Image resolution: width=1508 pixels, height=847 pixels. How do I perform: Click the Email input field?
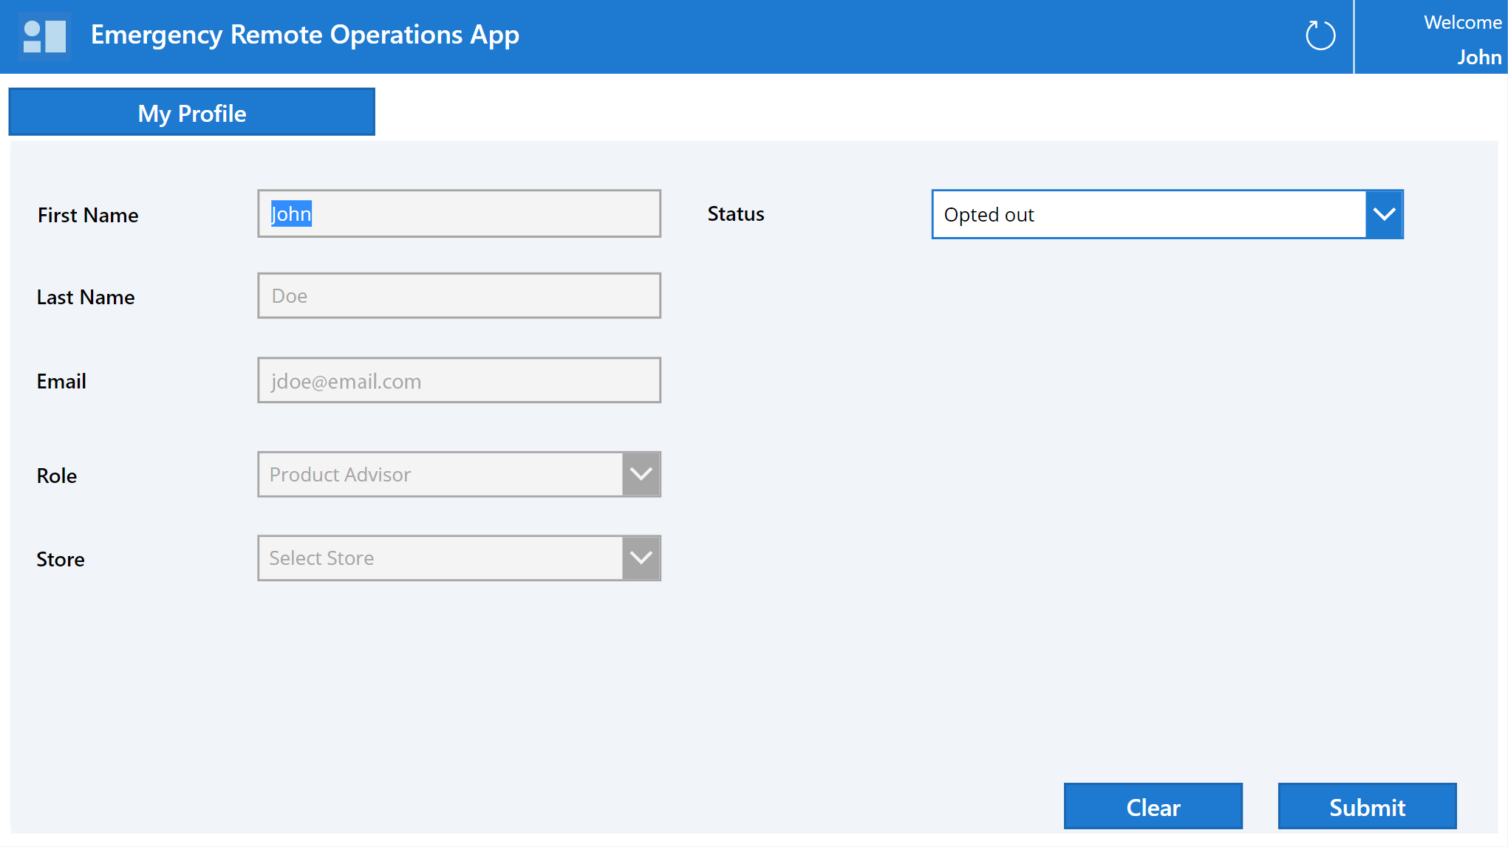click(x=459, y=380)
